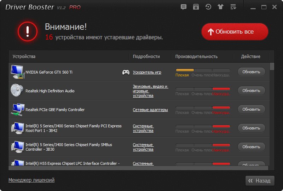283x191 pixels.
Task: Update the Realtek PCIe GBE Family Controller driver
Action: pyautogui.click(x=252, y=109)
